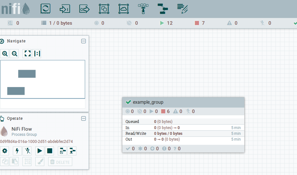
Task: Fit the flow to screen
Action: [27, 54]
